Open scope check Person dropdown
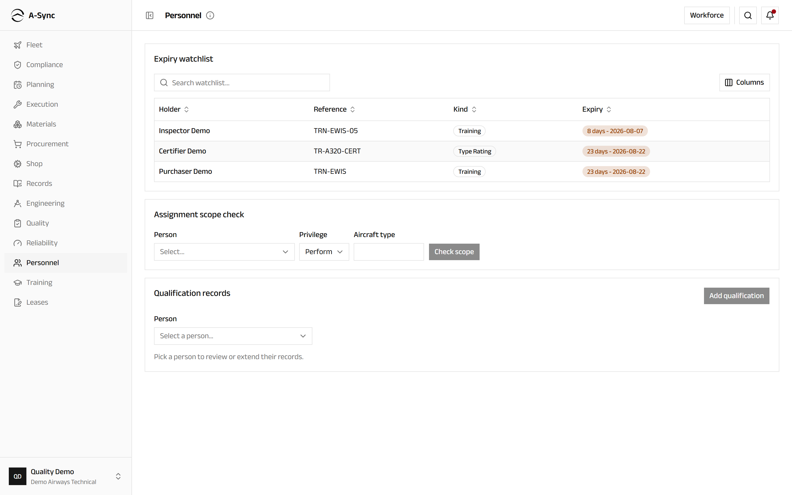The image size is (792, 495). point(224,252)
